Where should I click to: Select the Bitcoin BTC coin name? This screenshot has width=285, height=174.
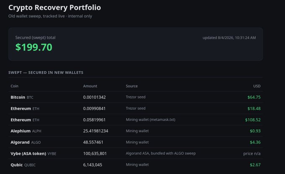[x=22, y=97]
